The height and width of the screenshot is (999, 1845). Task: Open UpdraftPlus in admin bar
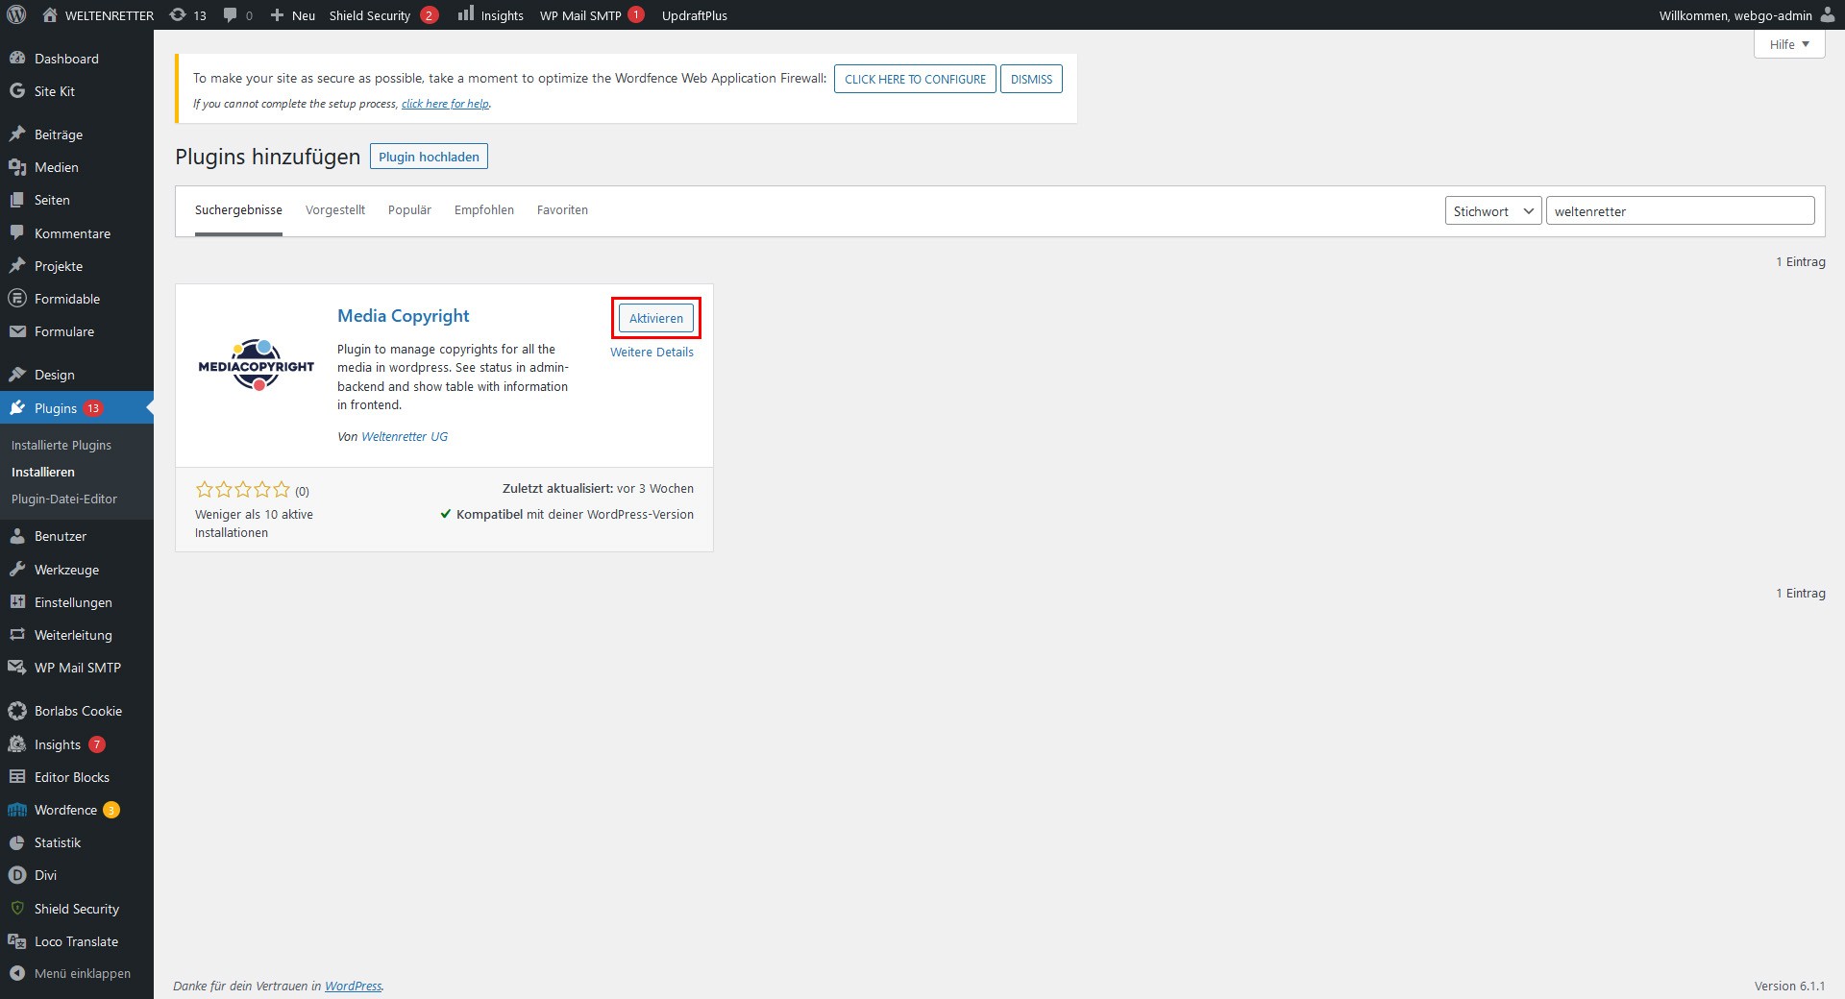pos(695,15)
